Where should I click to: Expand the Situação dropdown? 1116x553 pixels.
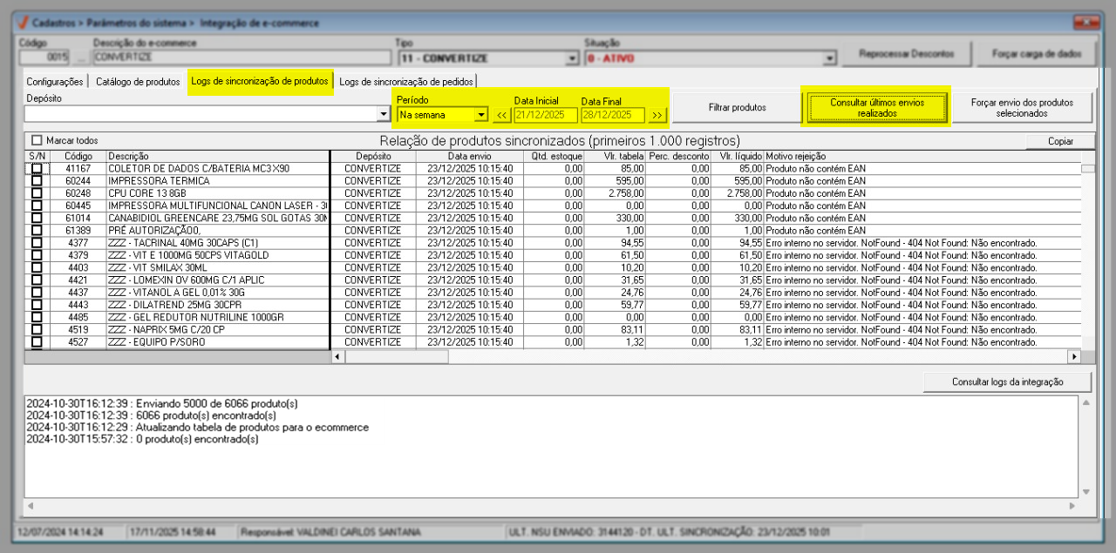click(x=829, y=58)
